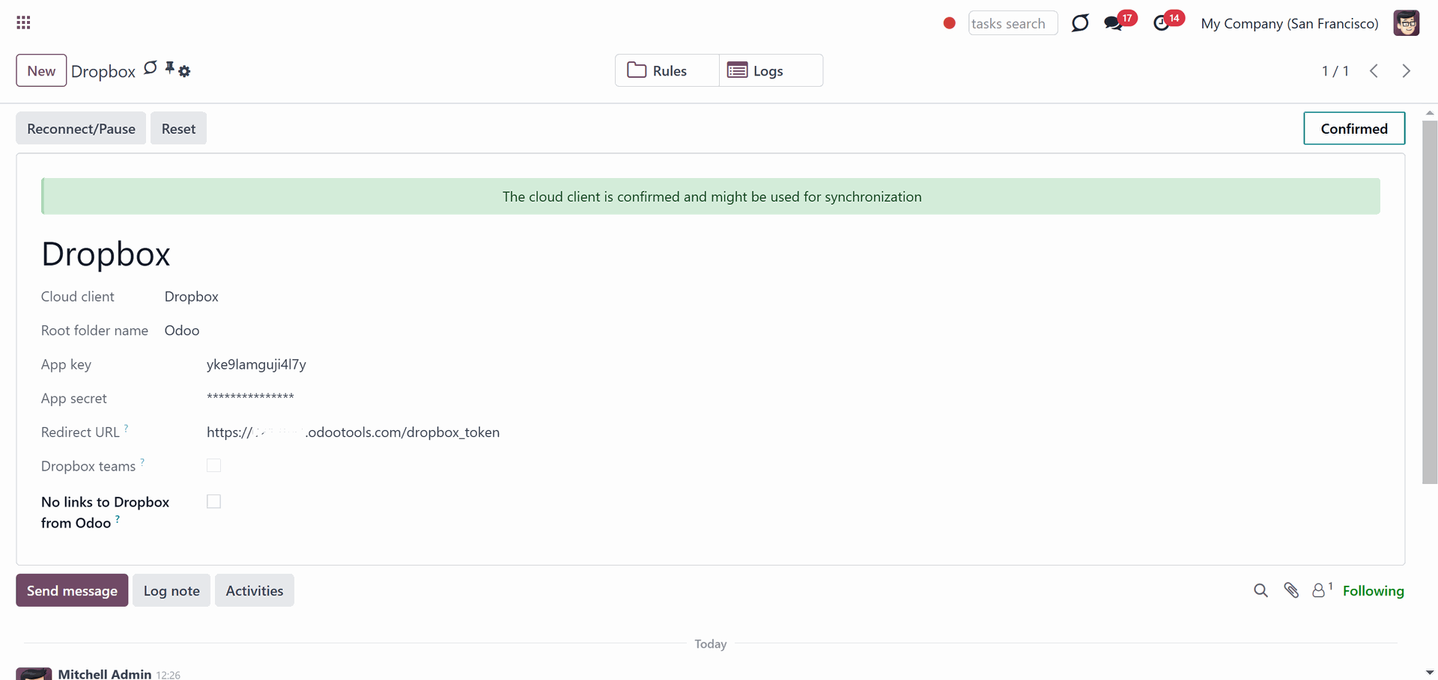This screenshot has width=1438, height=680.
Task: Click the App secret label
Action: [x=74, y=398]
